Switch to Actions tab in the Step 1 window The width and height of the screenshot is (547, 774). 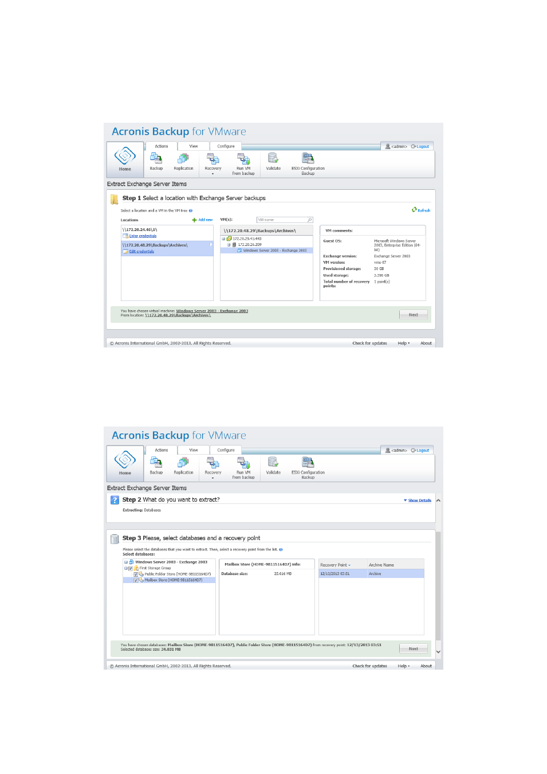coord(162,146)
